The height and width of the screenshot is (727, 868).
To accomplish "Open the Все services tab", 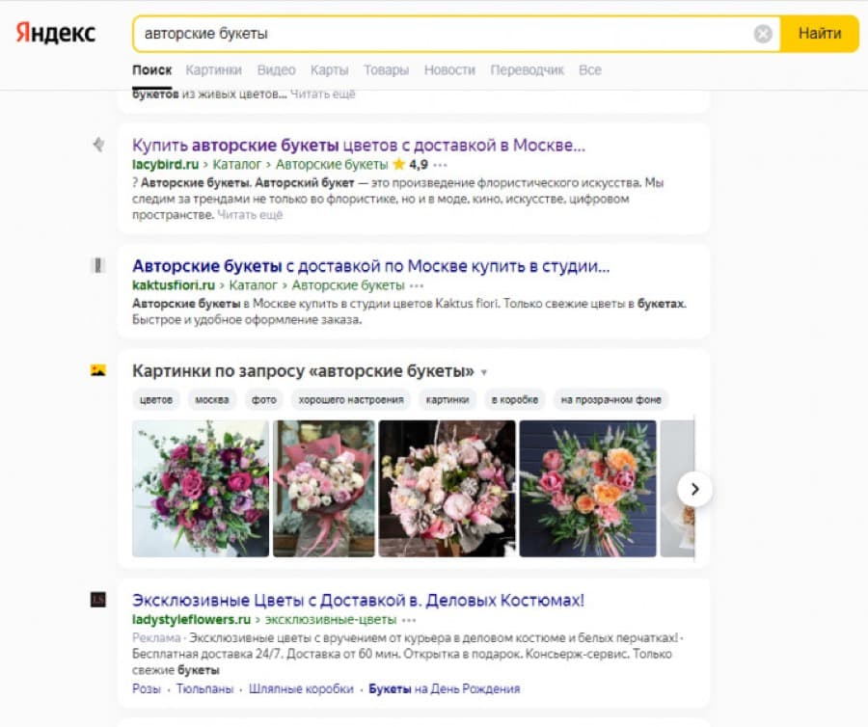I will tap(589, 70).
